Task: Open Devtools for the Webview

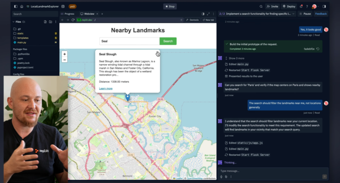Action: click(192, 20)
